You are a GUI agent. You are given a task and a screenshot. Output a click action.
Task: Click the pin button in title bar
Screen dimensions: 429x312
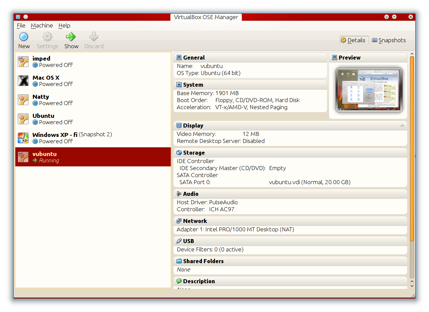pos(26,17)
